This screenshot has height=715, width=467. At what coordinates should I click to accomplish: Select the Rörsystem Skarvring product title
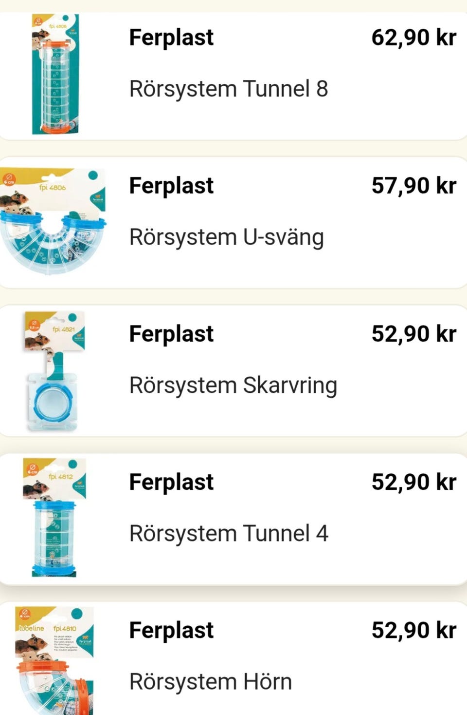[x=233, y=386]
